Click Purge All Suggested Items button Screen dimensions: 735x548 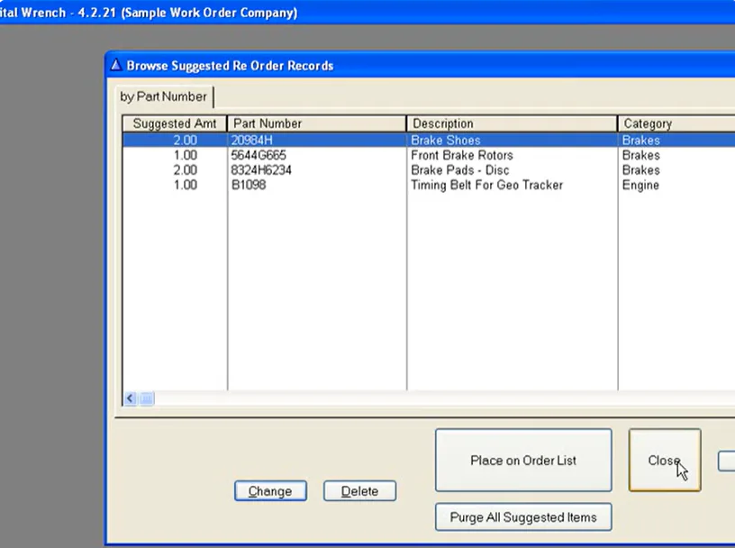[523, 517]
